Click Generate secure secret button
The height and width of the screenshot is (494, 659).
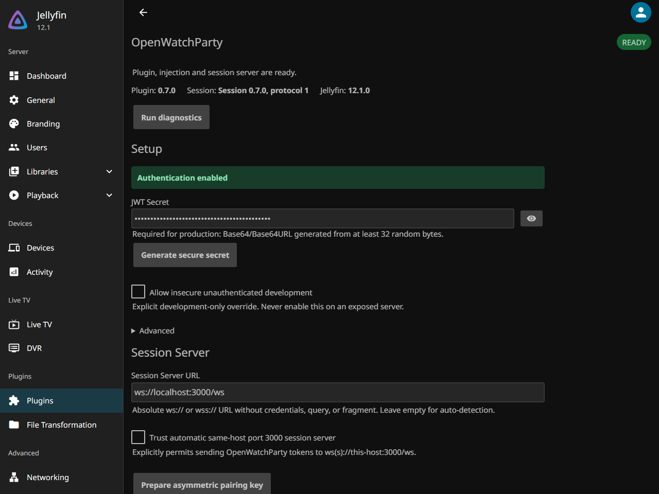[185, 255]
